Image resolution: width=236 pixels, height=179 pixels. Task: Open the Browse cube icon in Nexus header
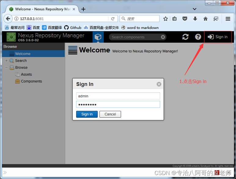click(x=98, y=37)
